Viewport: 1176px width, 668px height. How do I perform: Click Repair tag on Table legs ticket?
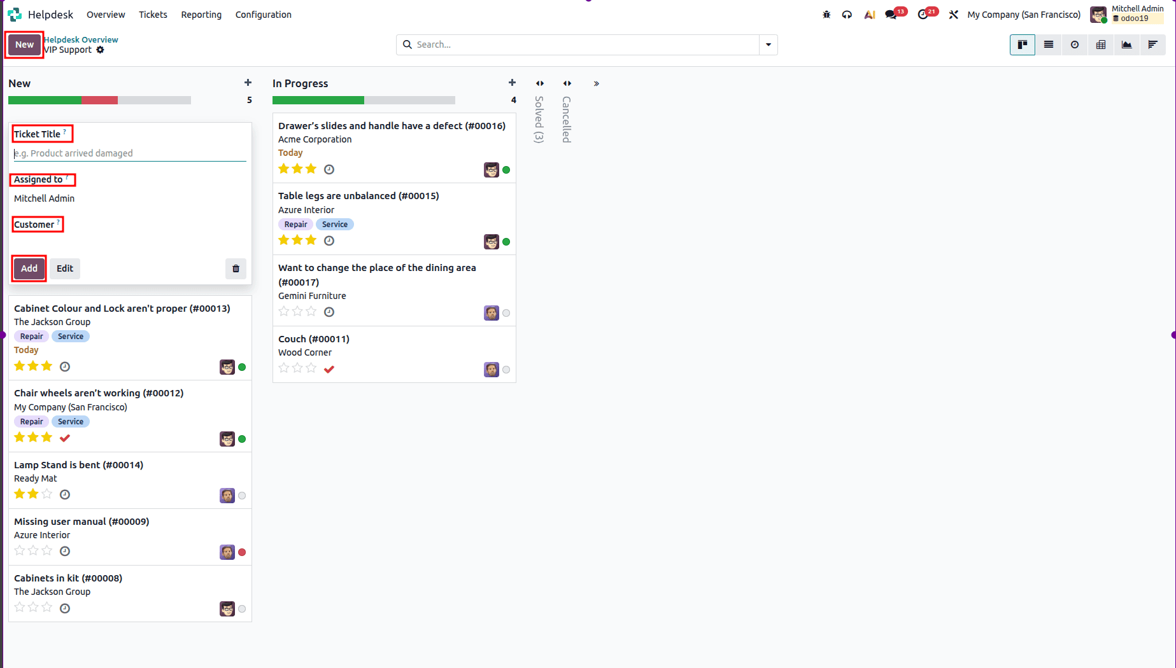[x=295, y=225]
